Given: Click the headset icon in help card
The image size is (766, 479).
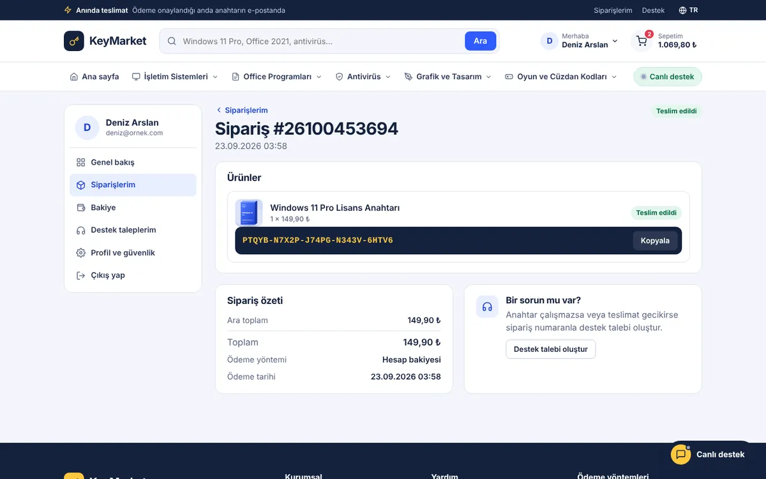Looking at the screenshot, I should (x=487, y=307).
